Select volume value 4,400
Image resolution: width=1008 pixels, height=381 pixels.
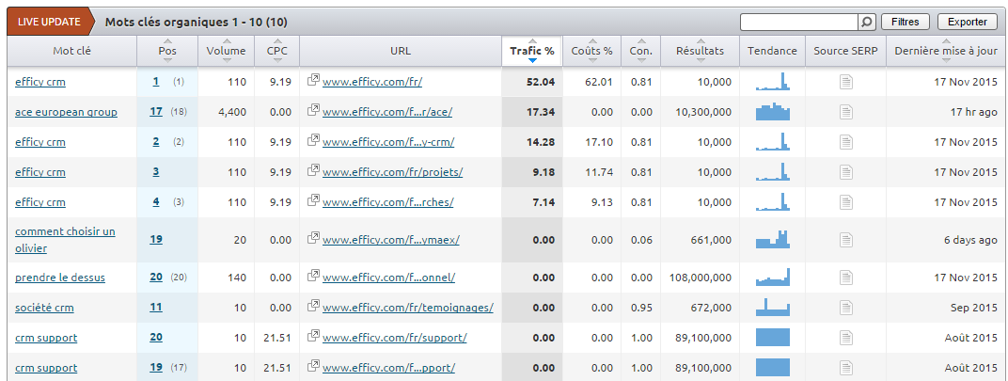[232, 112]
